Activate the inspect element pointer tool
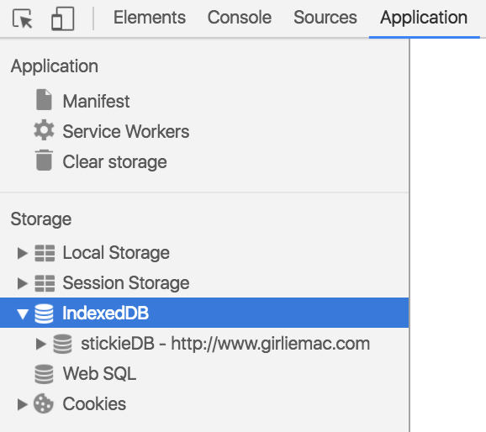Viewport: 486px width, 432px height. click(x=23, y=18)
